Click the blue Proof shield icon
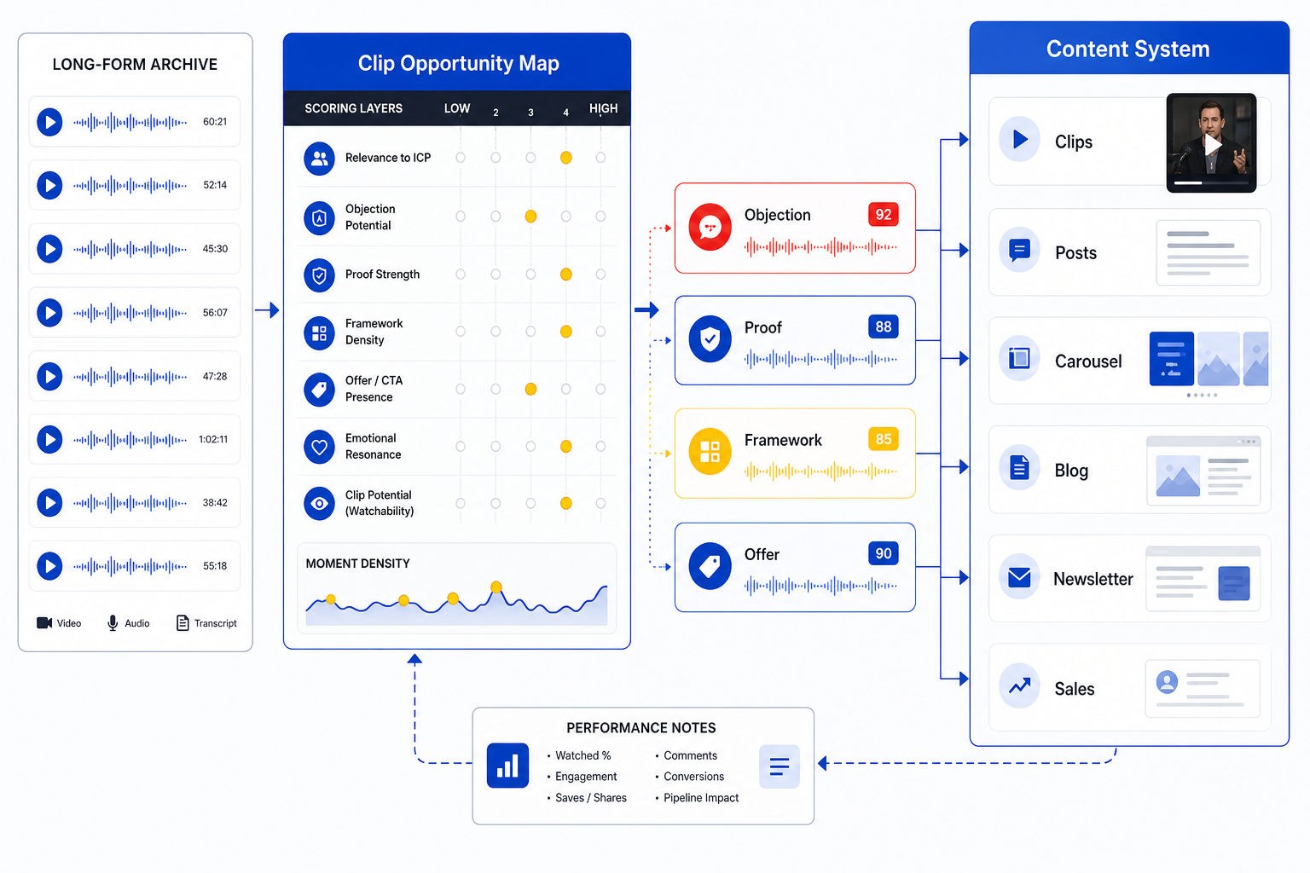 pos(710,339)
